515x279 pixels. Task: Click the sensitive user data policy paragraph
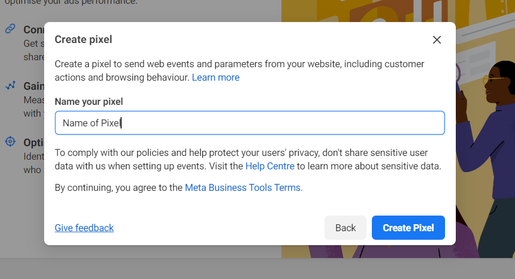pos(248,160)
